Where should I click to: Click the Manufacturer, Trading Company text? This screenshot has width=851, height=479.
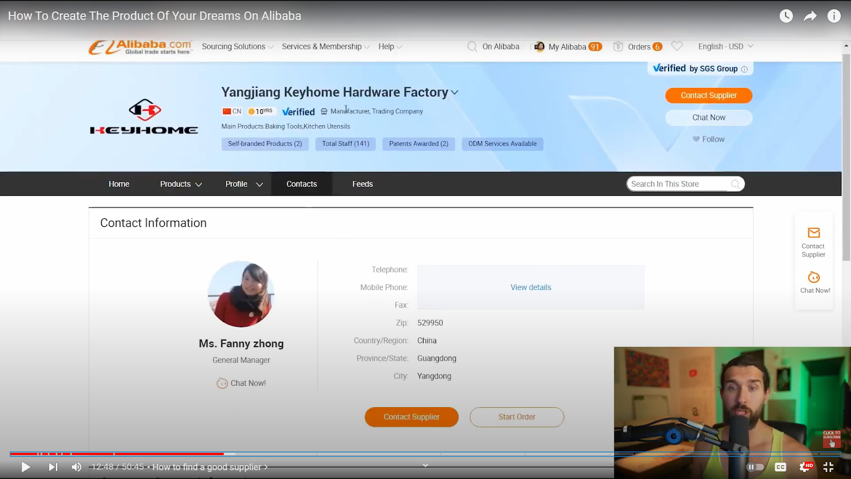[x=377, y=111]
